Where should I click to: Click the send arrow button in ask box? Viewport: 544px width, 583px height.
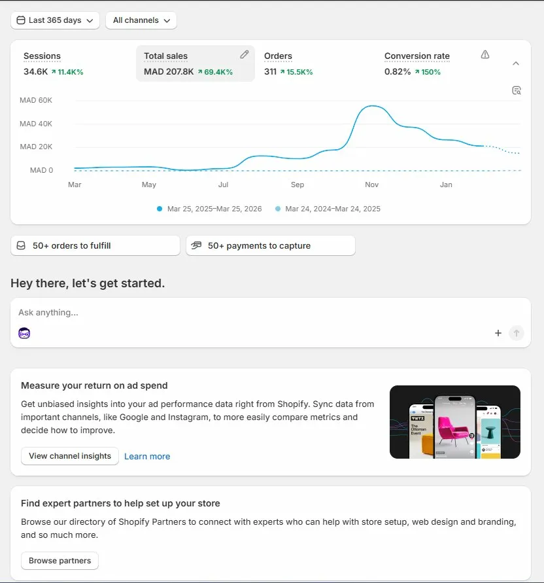516,333
